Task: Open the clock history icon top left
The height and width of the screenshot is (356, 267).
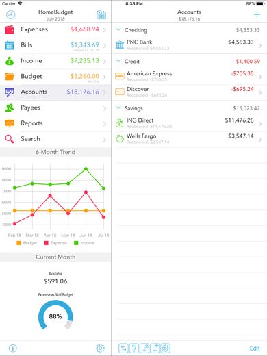Action: click(10, 15)
